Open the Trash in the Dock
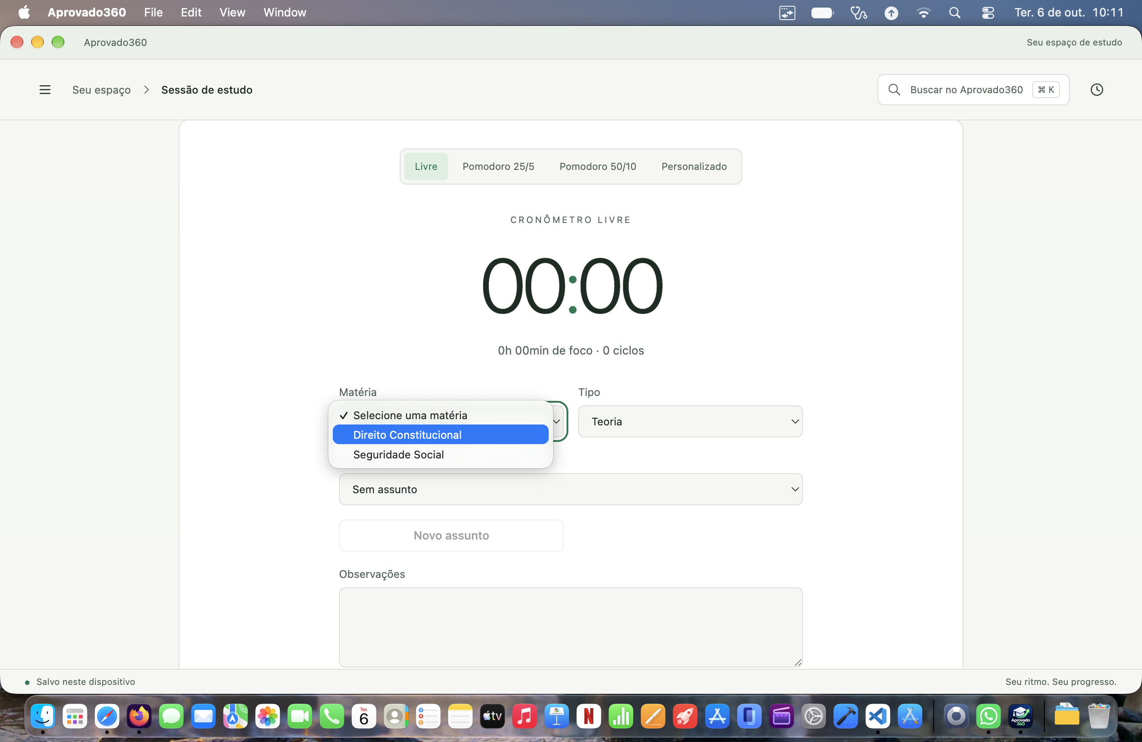This screenshot has width=1142, height=742. [x=1099, y=717]
